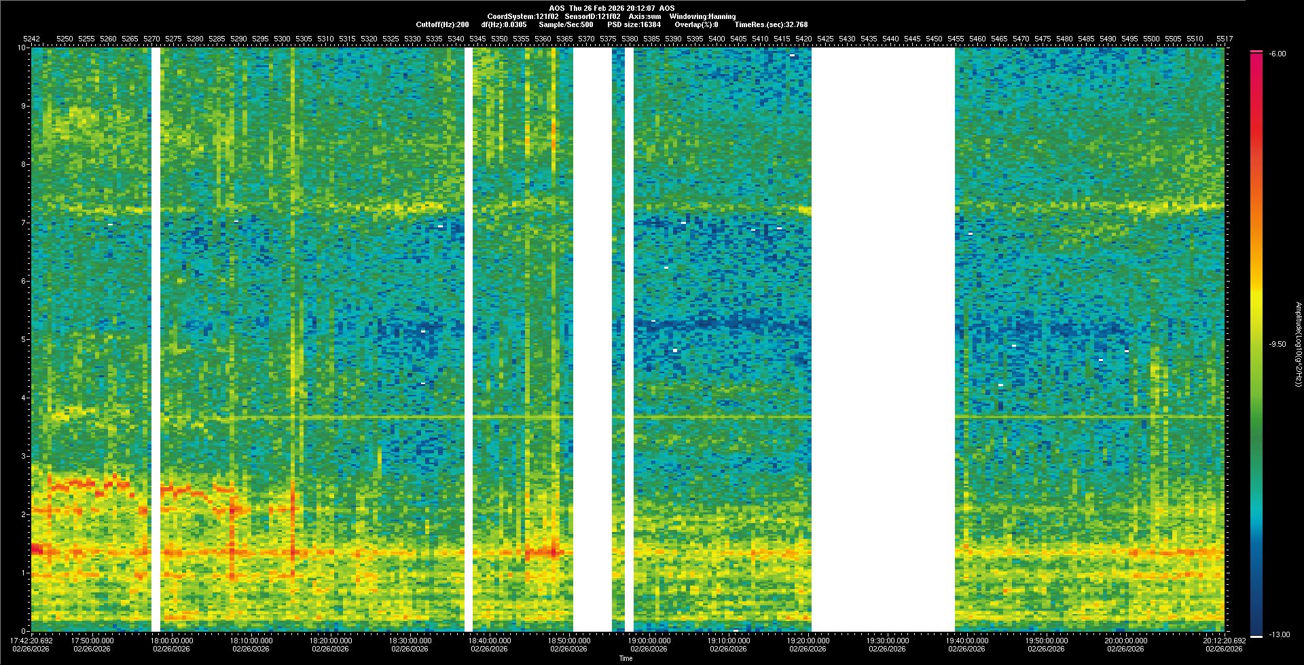Screen dimensions: 1304x665
Task: Click top axis tick label 5455
Action: pyautogui.click(x=956, y=39)
